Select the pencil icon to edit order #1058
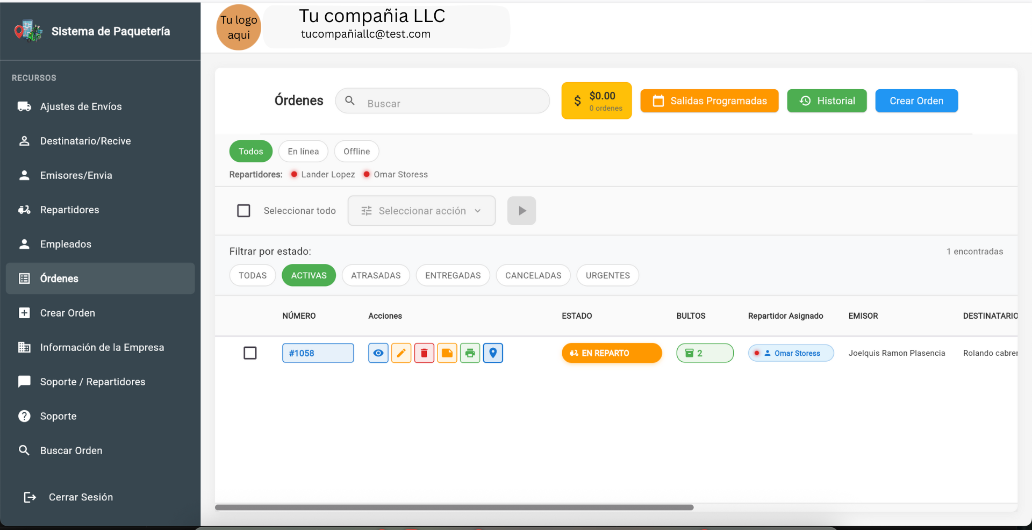Image resolution: width=1032 pixels, height=530 pixels. coord(402,353)
